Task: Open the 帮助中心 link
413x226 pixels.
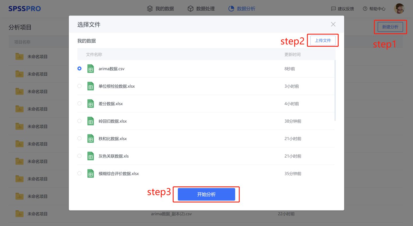Action: point(374,9)
